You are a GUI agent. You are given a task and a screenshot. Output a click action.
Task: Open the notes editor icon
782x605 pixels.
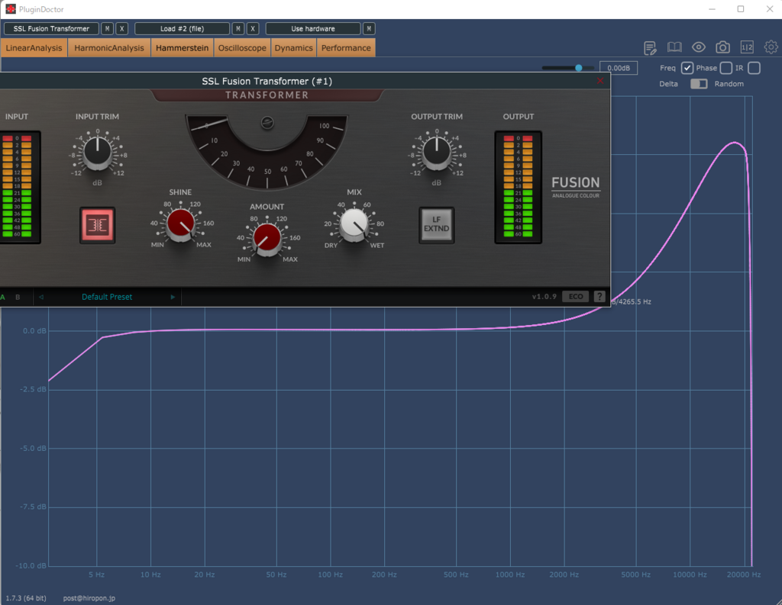pos(650,48)
